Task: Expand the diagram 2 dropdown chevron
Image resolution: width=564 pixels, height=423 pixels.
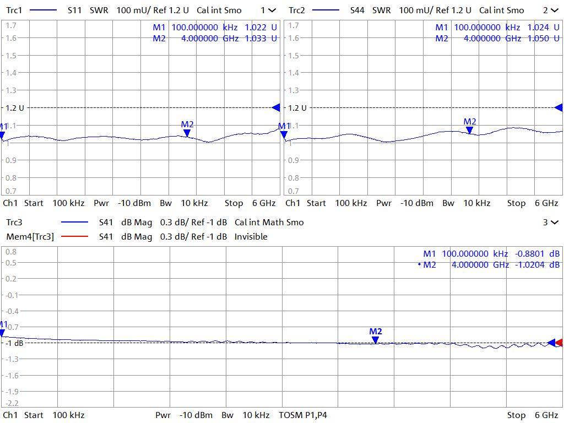Action: (x=554, y=10)
